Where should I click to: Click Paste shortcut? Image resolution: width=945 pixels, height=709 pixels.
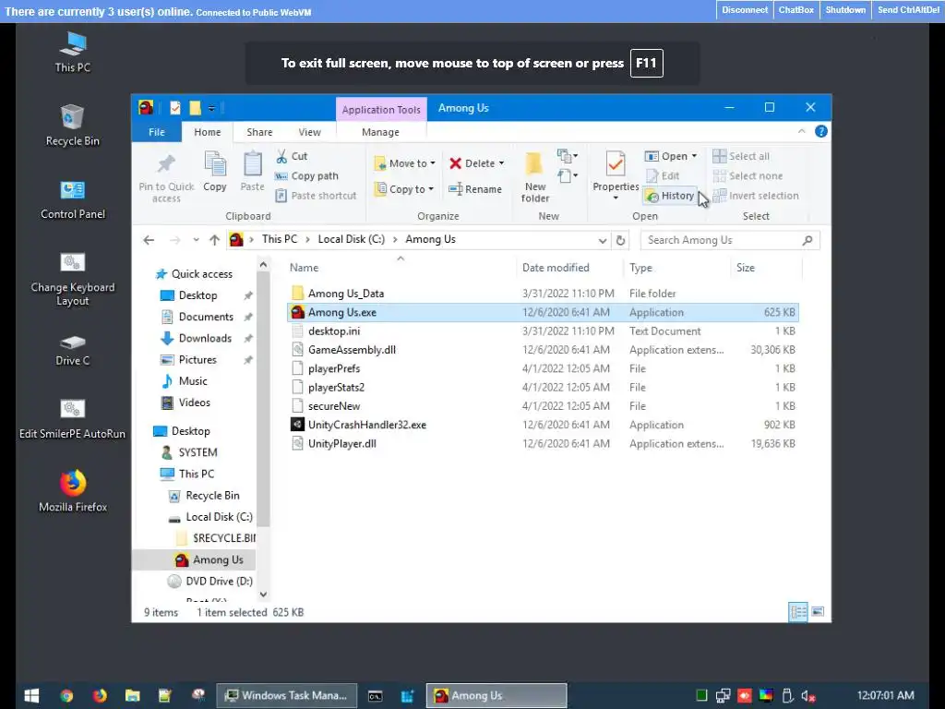pyautogui.click(x=316, y=196)
